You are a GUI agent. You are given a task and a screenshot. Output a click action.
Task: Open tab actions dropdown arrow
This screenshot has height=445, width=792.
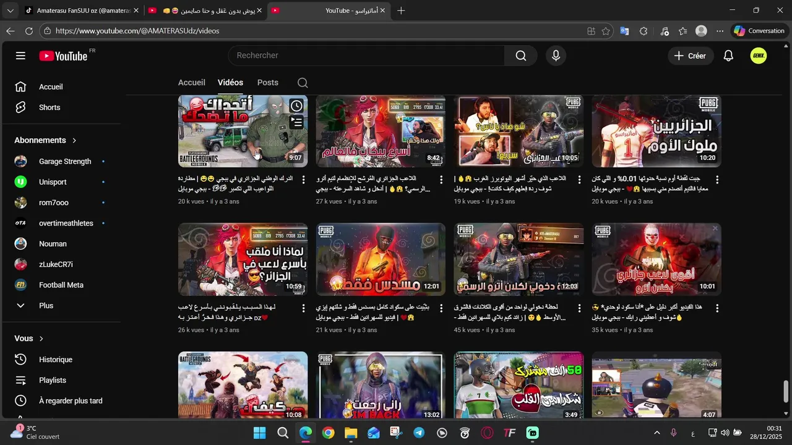(x=10, y=11)
